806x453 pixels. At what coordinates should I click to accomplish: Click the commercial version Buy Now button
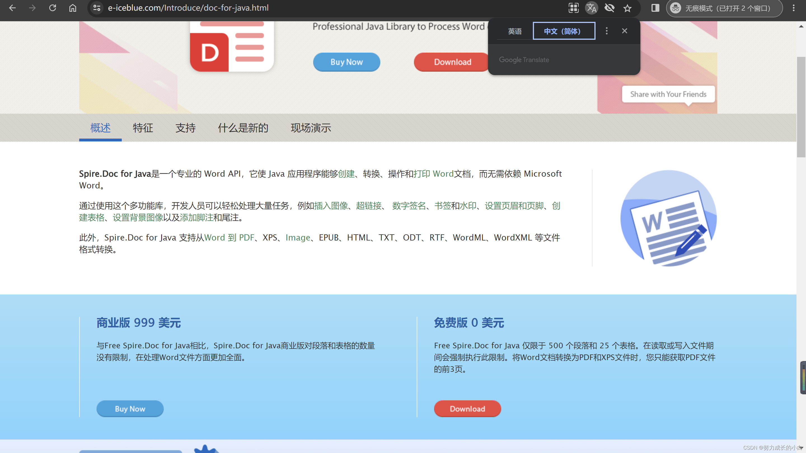(130, 409)
